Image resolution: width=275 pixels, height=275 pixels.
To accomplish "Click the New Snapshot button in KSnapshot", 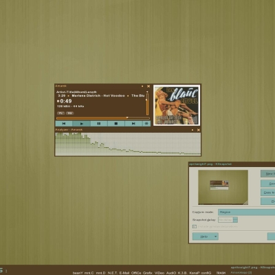I will 267,174.
